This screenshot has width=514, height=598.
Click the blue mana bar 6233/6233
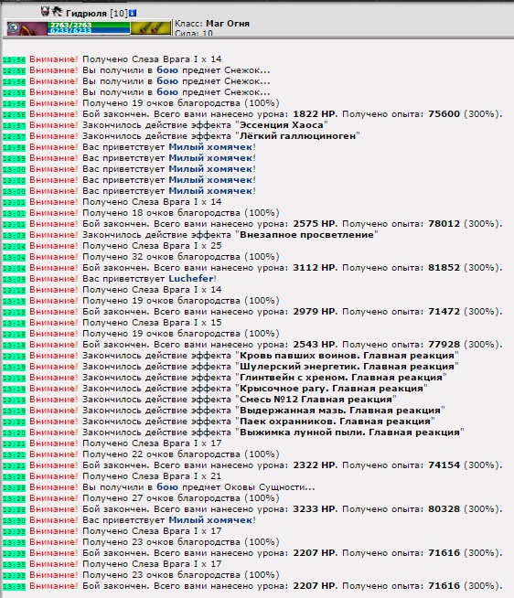pyautogui.click(x=89, y=31)
